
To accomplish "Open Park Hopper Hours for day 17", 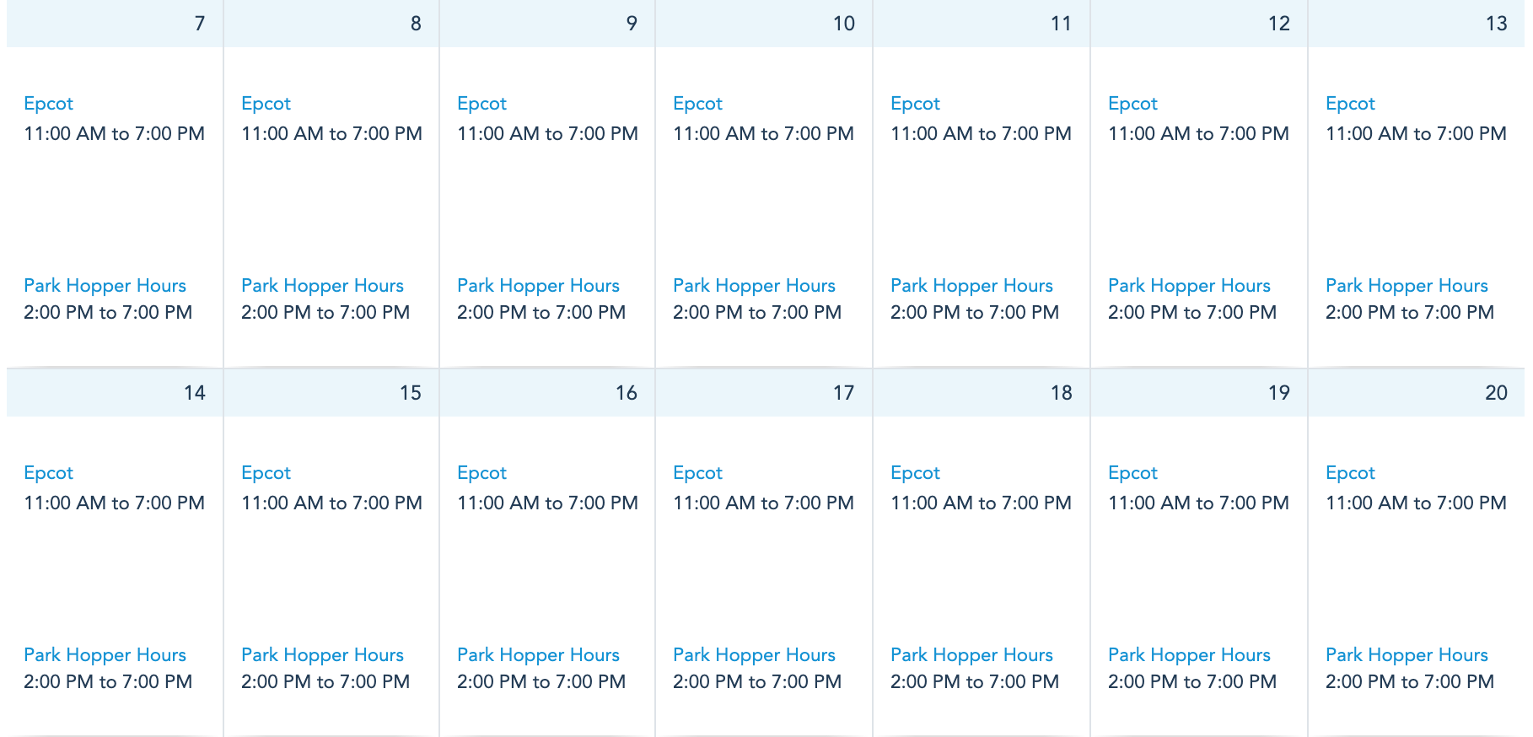I will [754, 655].
